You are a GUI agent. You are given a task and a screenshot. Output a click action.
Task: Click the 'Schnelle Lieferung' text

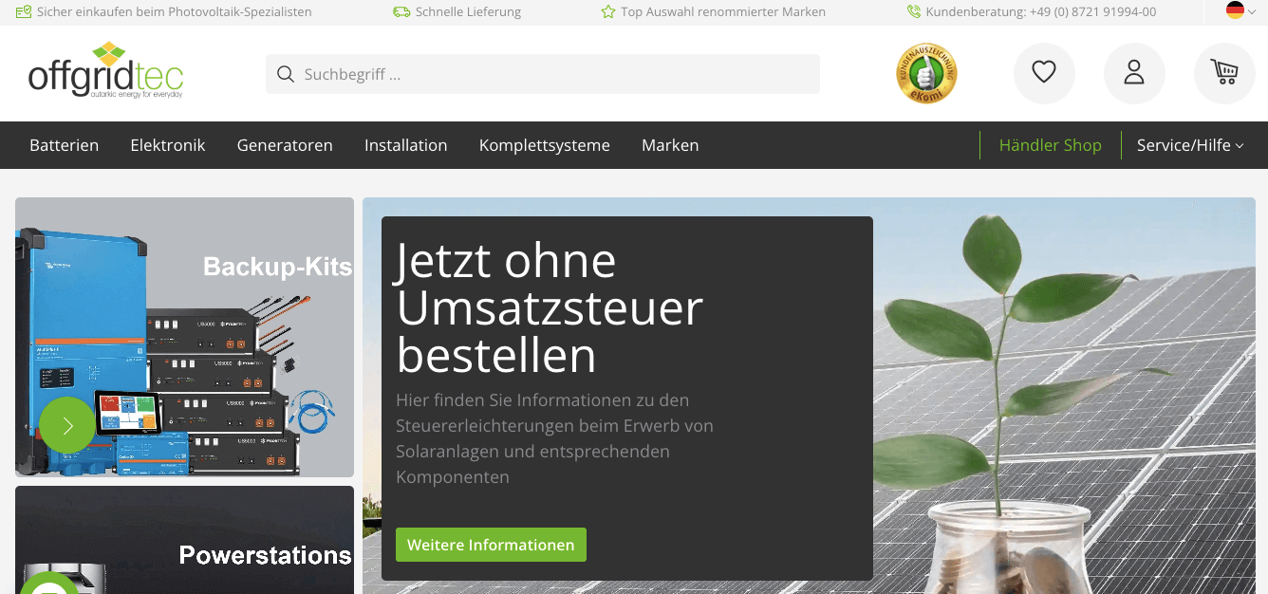468,12
